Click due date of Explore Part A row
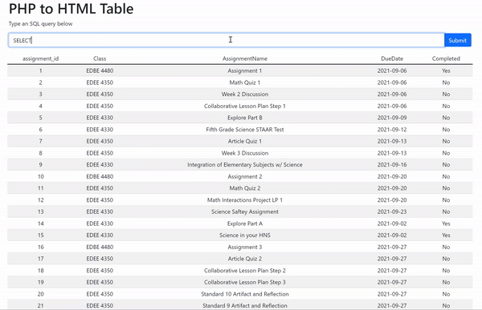Screen dimensions: 482x310 coord(392,223)
